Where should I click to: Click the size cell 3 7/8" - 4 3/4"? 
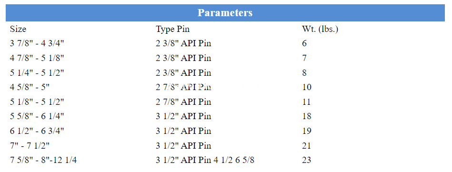[37, 43]
